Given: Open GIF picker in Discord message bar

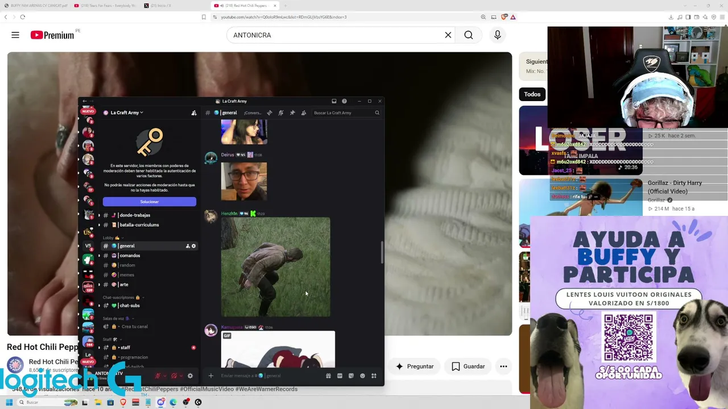Looking at the screenshot, I should coord(340,375).
